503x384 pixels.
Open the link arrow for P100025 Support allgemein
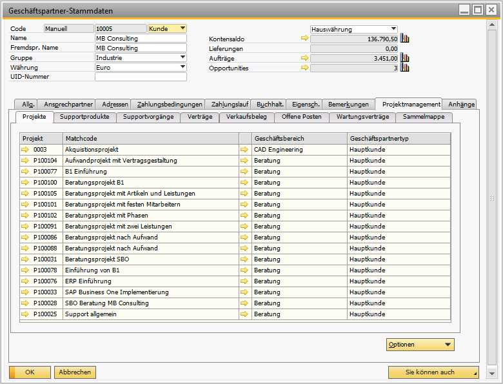pos(26,314)
